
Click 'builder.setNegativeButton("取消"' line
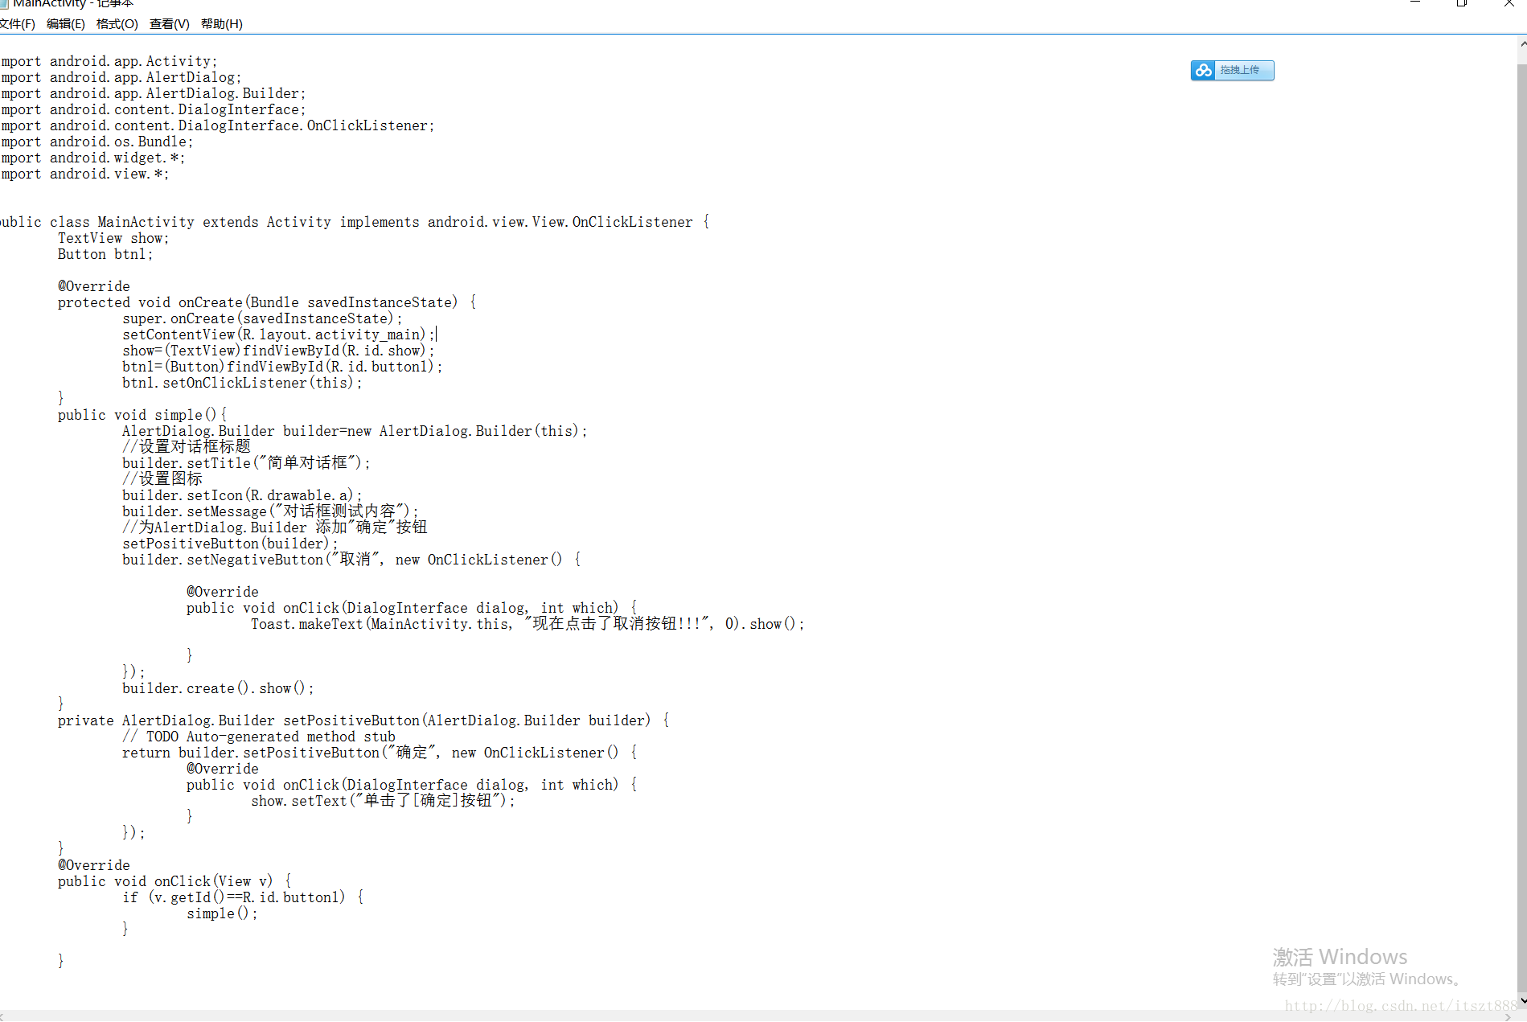tap(351, 559)
